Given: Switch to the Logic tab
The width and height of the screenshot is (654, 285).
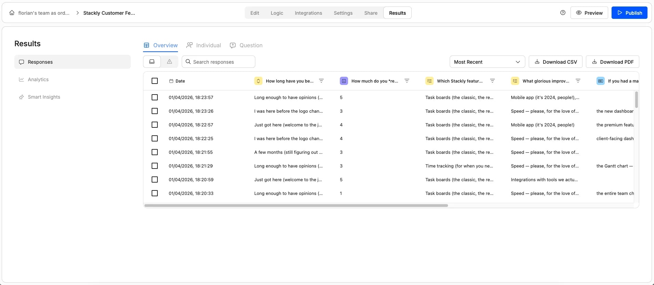Looking at the screenshot, I should coord(277,13).
